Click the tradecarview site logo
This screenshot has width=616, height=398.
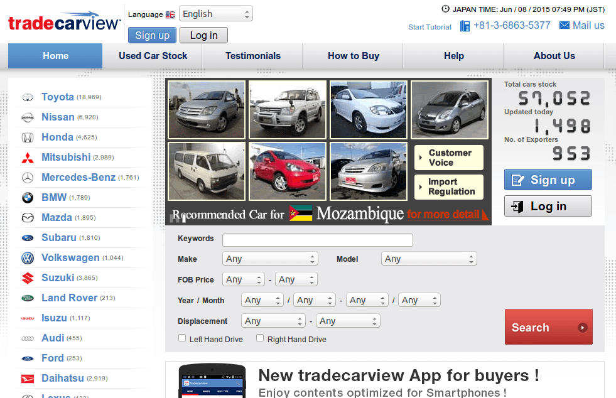pyautogui.click(x=64, y=21)
